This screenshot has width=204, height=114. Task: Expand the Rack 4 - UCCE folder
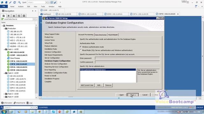coord(4,97)
